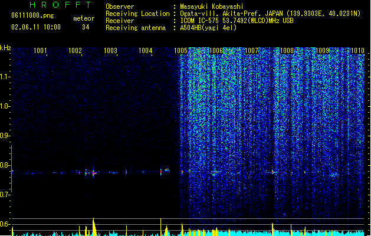Click the Receiving Location label
371x236 pixels.
tap(137, 14)
